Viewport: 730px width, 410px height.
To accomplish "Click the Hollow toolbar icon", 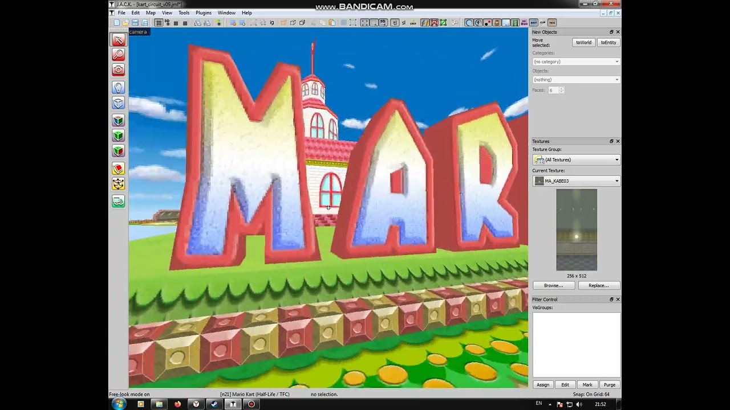I will (242, 23).
